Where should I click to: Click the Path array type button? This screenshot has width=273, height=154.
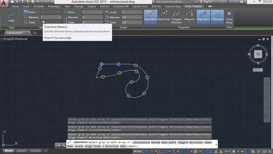[x=12, y=17]
